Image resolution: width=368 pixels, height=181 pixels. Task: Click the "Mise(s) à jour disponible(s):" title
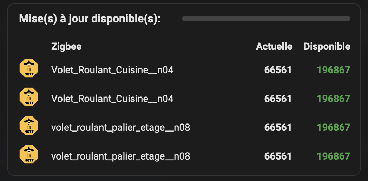[x=90, y=19]
